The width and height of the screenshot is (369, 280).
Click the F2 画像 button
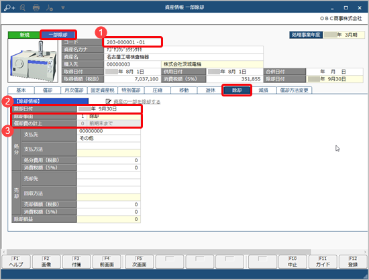coord(46,262)
